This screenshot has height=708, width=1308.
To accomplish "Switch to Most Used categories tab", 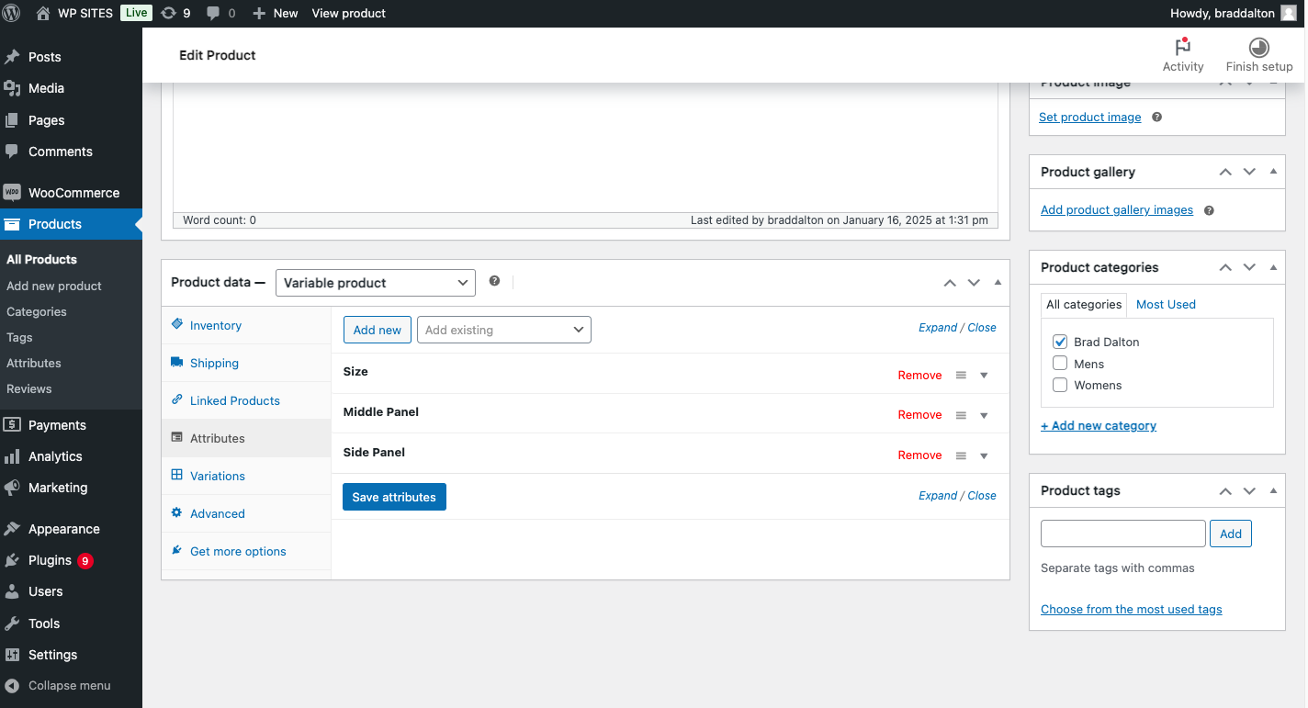I will [1166, 304].
